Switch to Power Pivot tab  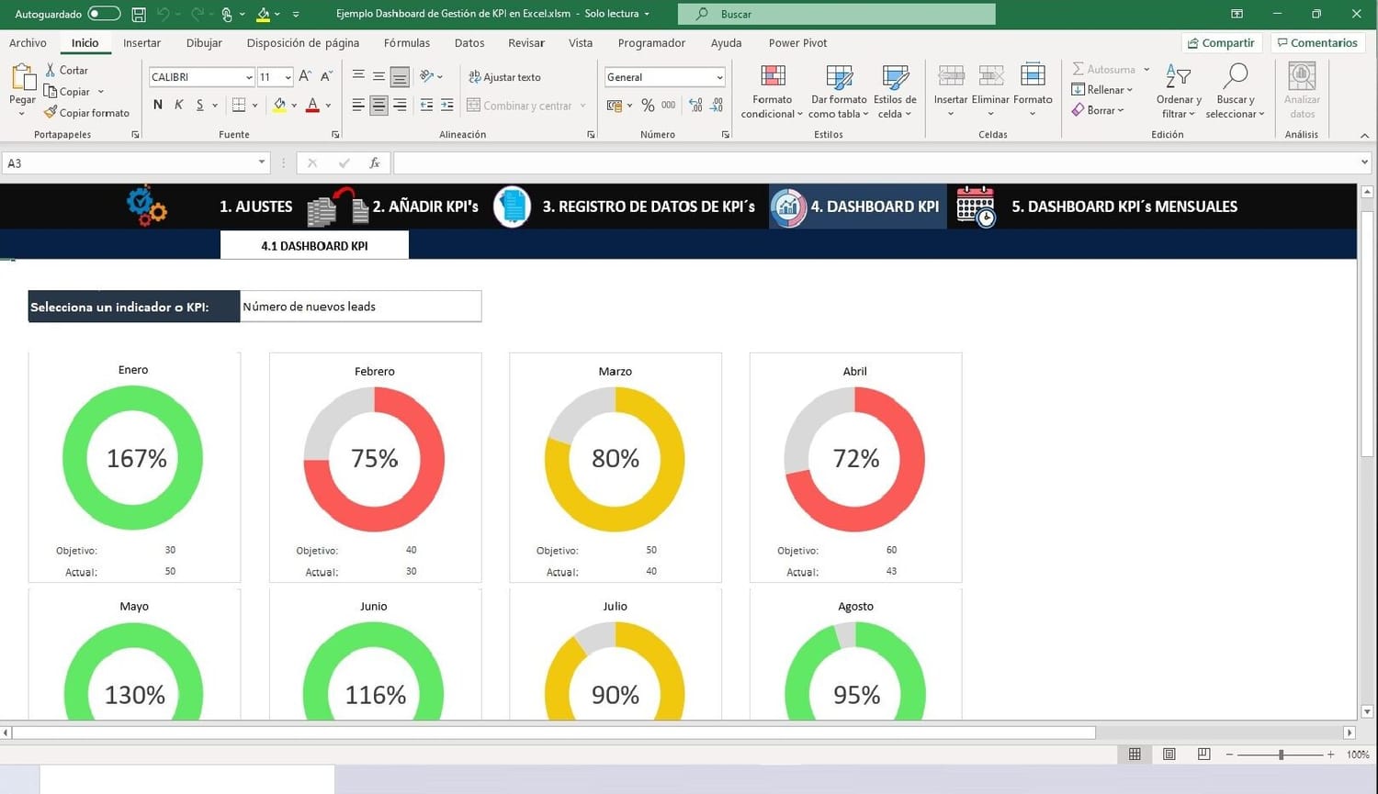797,43
